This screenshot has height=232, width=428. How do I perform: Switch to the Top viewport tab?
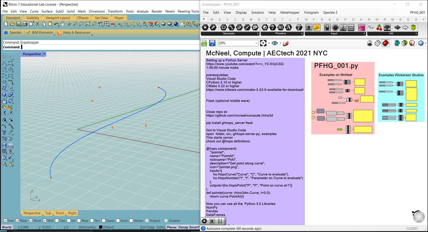click(x=48, y=213)
